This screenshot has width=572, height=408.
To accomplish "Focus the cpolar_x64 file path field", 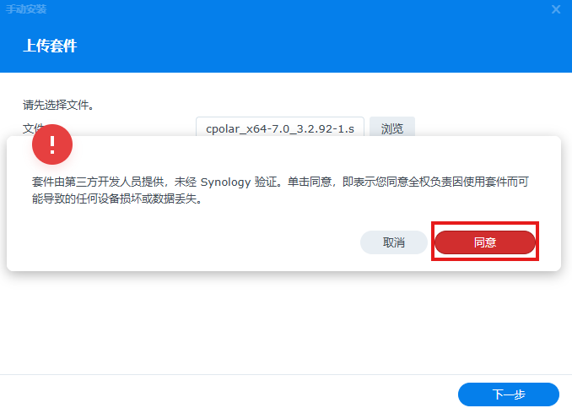I will (279, 128).
